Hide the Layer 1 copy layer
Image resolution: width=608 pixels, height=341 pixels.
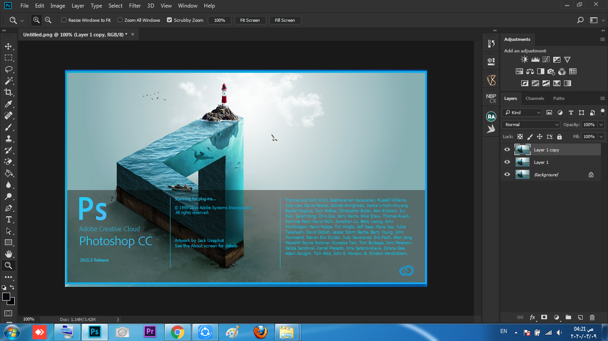pos(507,150)
